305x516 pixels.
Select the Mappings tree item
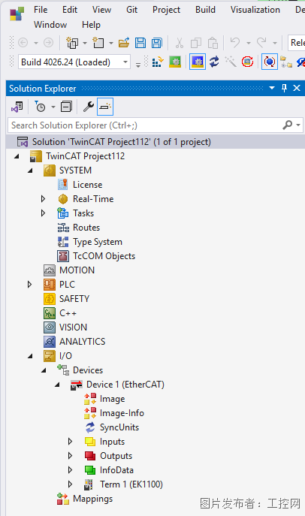click(x=93, y=499)
